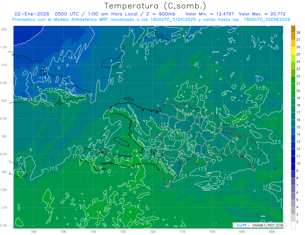
Task: Click the '8.5N' latitude axis label
Action: [4, 154]
